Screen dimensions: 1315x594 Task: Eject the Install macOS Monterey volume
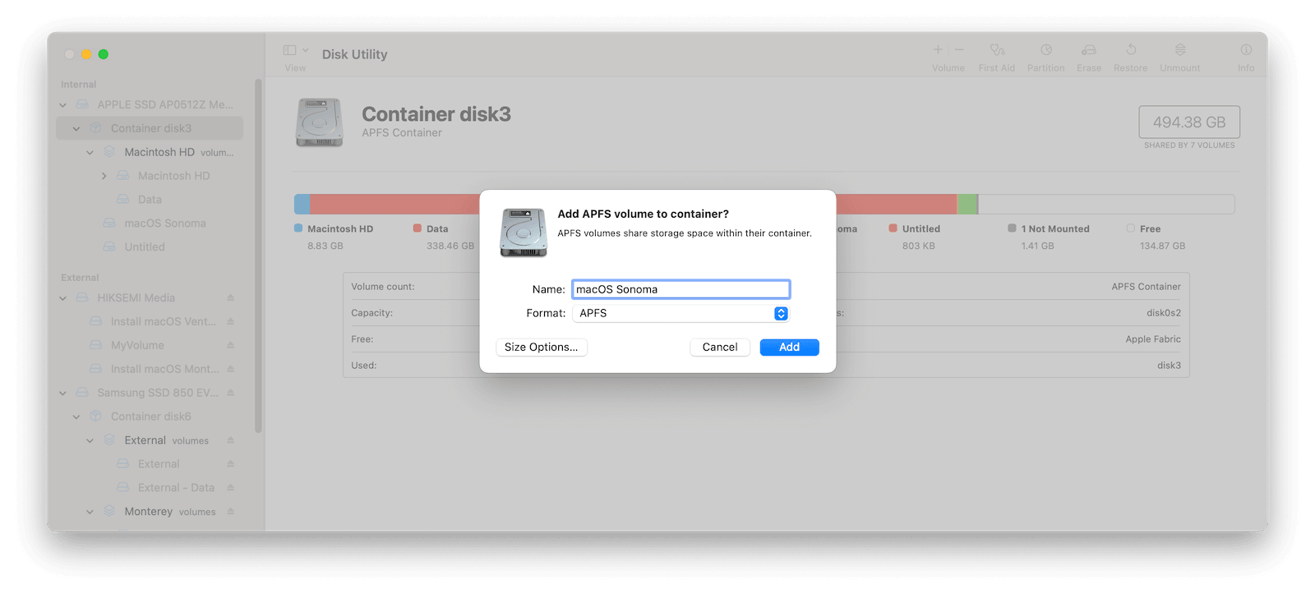tap(231, 370)
